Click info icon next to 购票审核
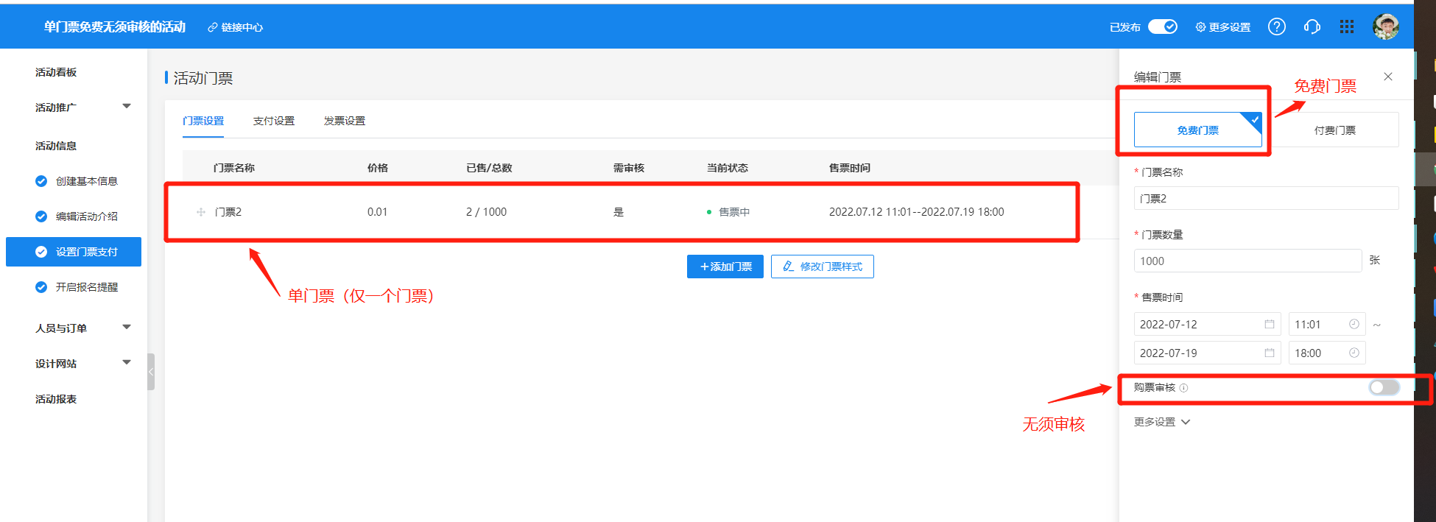The width and height of the screenshot is (1436, 522). pos(1183,388)
